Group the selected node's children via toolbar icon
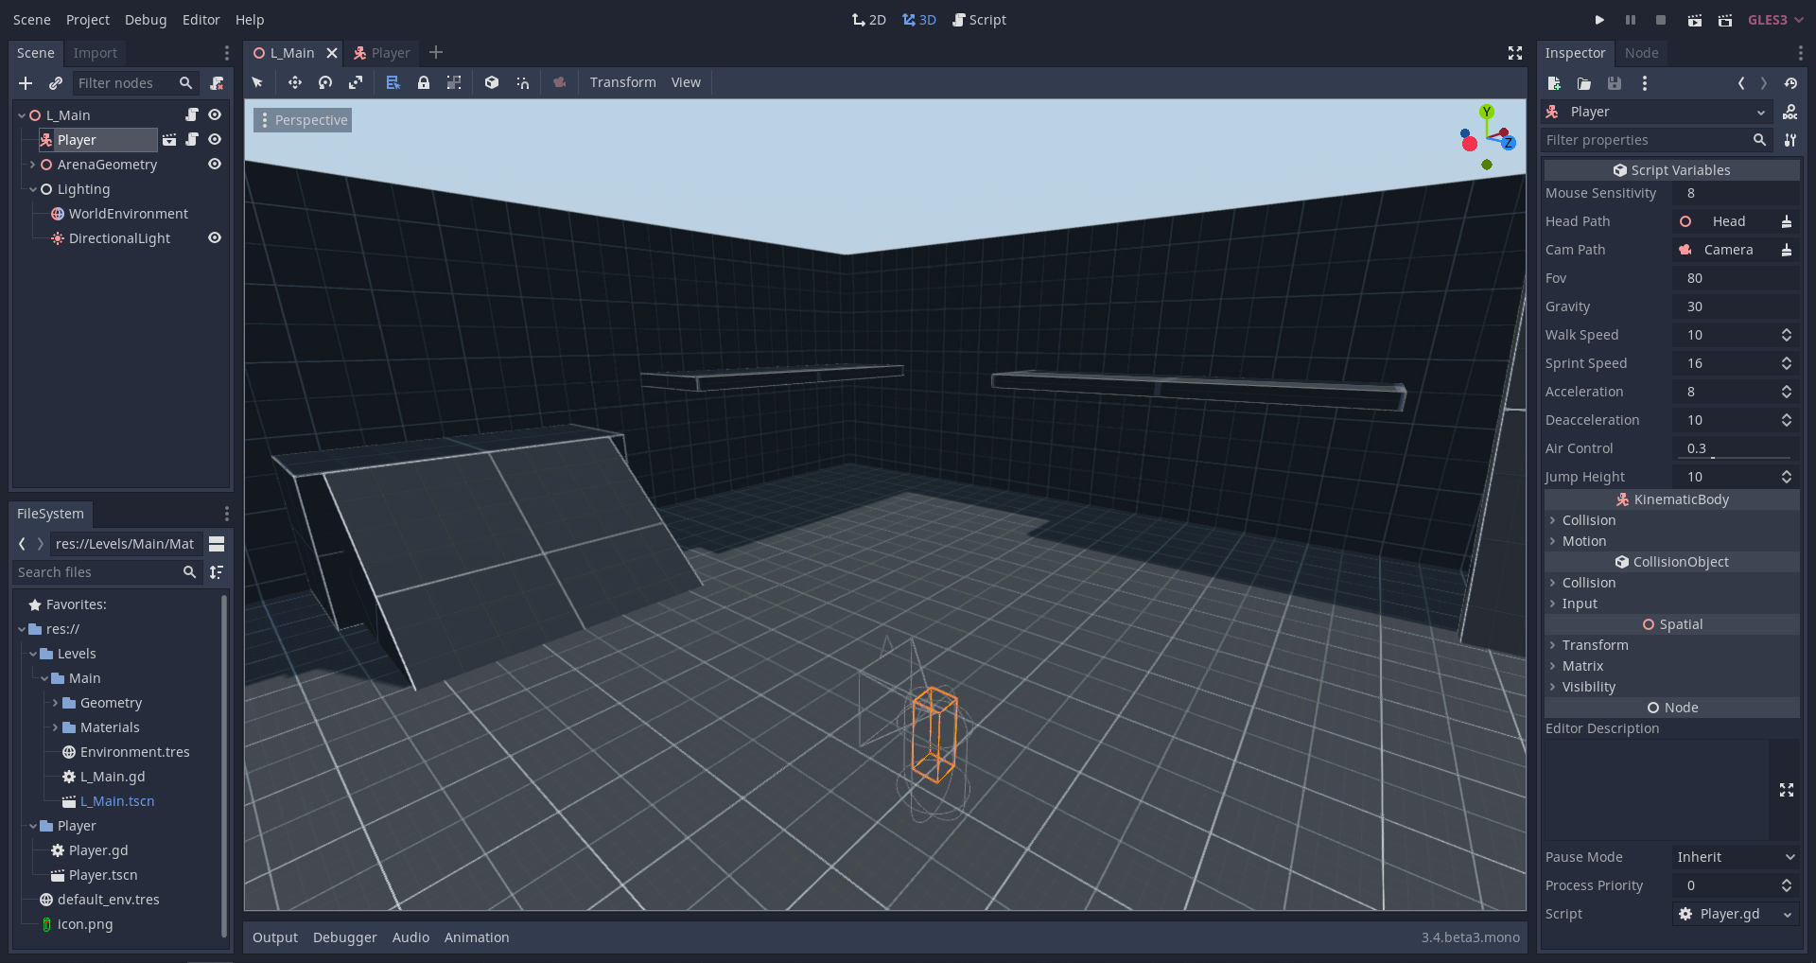This screenshot has width=1816, height=963. click(454, 82)
